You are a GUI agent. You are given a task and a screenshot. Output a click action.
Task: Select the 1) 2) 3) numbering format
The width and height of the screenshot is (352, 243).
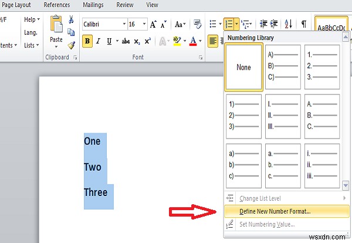[x=244, y=116]
